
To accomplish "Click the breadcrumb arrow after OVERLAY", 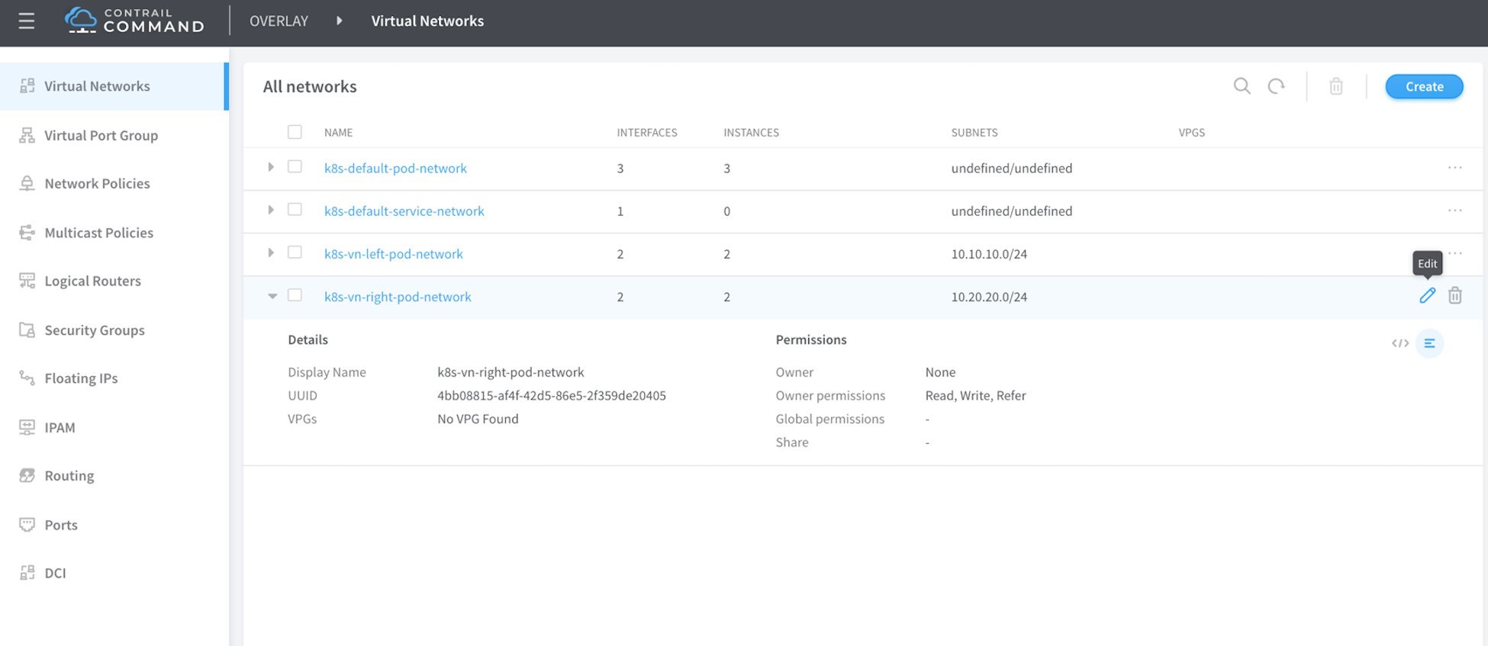I will [x=340, y=21].
